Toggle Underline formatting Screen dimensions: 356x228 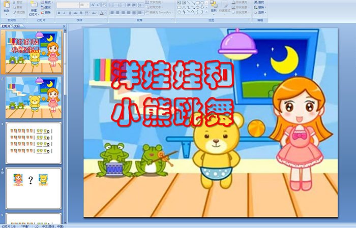[x=70, y=13]
